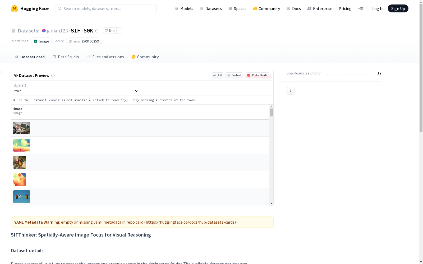Go to Datasets in navigation

(211, 8)
